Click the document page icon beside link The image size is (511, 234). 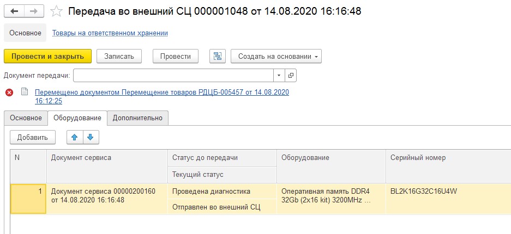(x=25, y=92)
